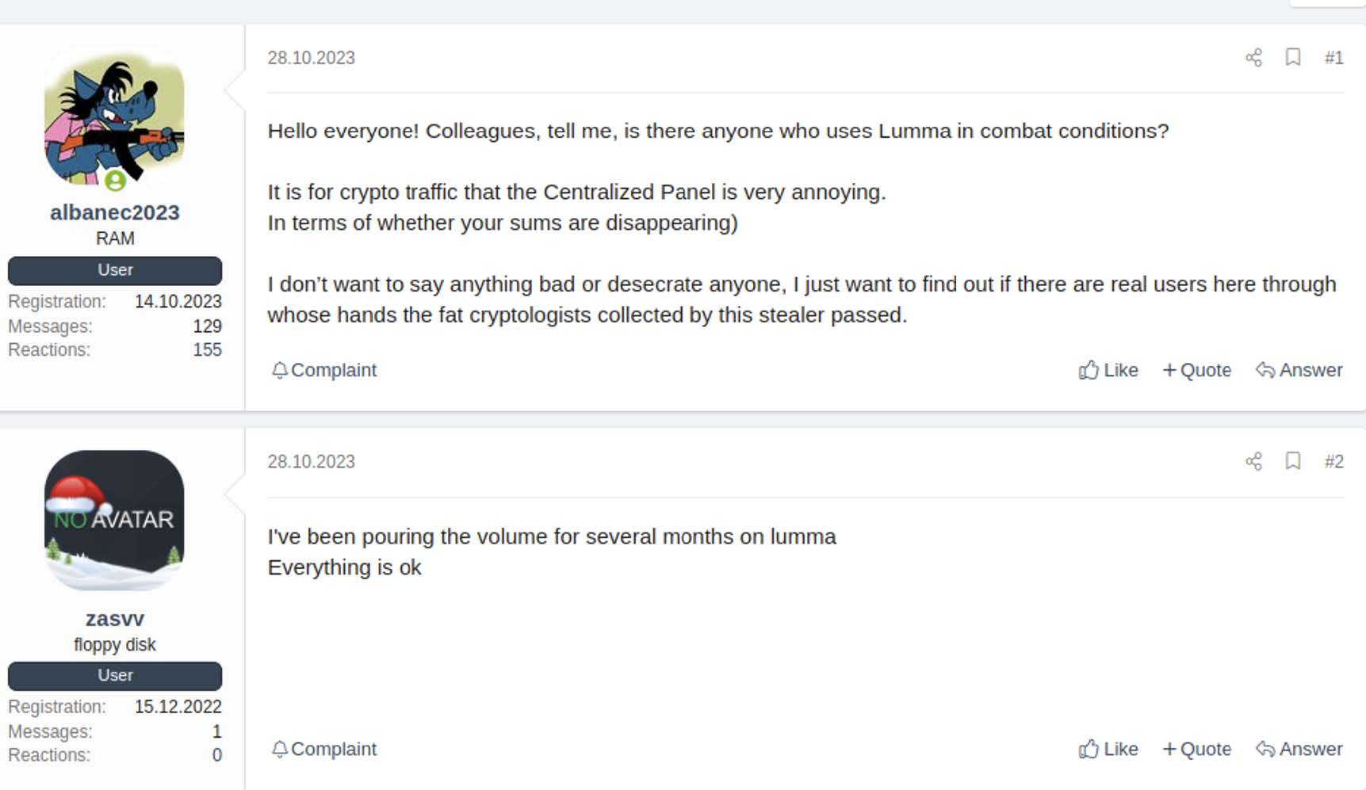
Task: Click the 28.10.2023 date on post #1
Action: pos(312,57)
